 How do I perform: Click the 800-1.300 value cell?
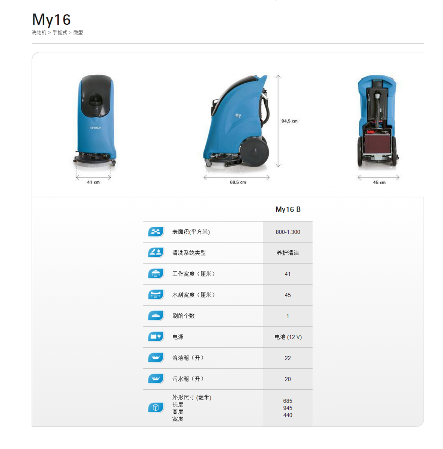(288, 232)
